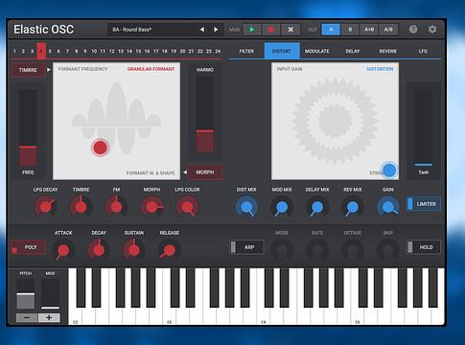Click the arpeggiator SKIP knob
465x345 pixels.
click(387, 250)
